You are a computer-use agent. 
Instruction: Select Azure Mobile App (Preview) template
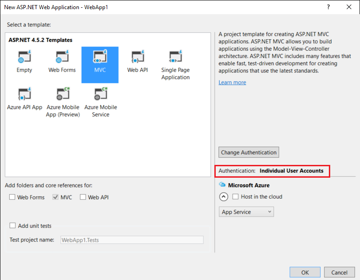62,95
